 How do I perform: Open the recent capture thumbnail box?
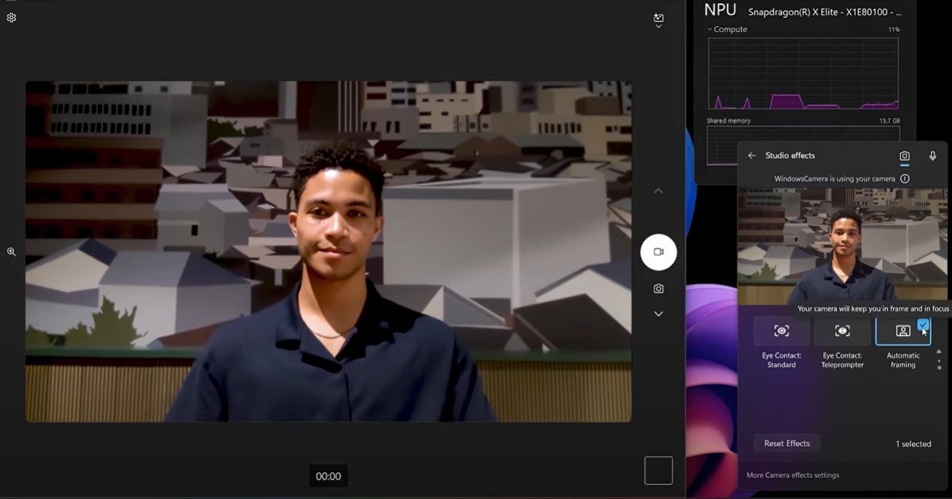point(658,471)
